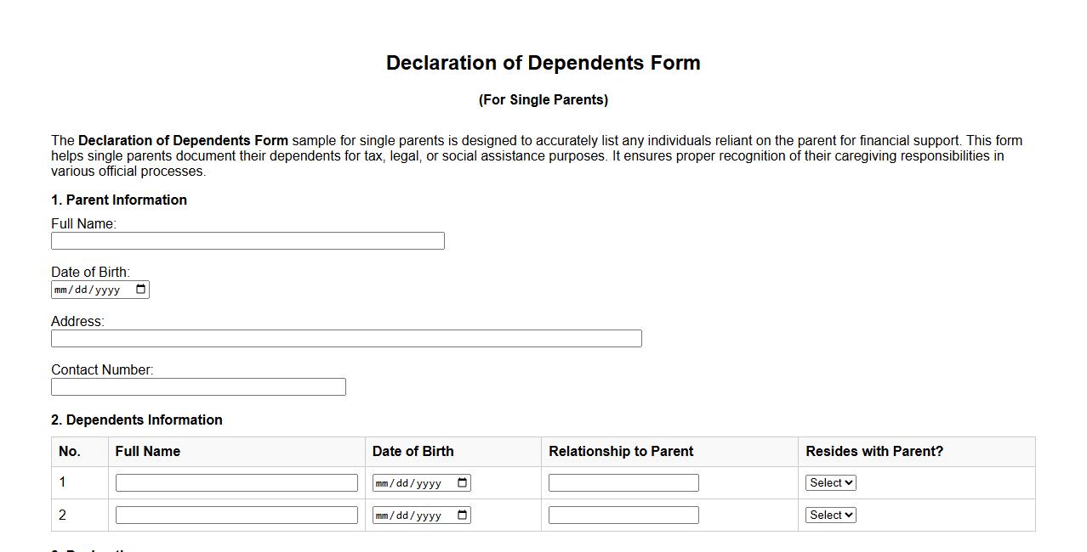Select the month segment of dependent 2's birth date
Viewport: 1087px width, 552px height.
pyautogui.click(x=381, y=515)
